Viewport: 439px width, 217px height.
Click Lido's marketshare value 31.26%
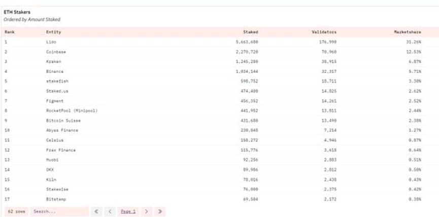pos(414,42)
